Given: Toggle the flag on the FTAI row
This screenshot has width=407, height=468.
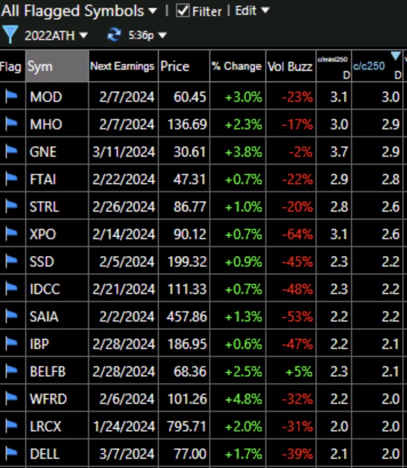Looking at the screenshot, I should click(11, 179).
